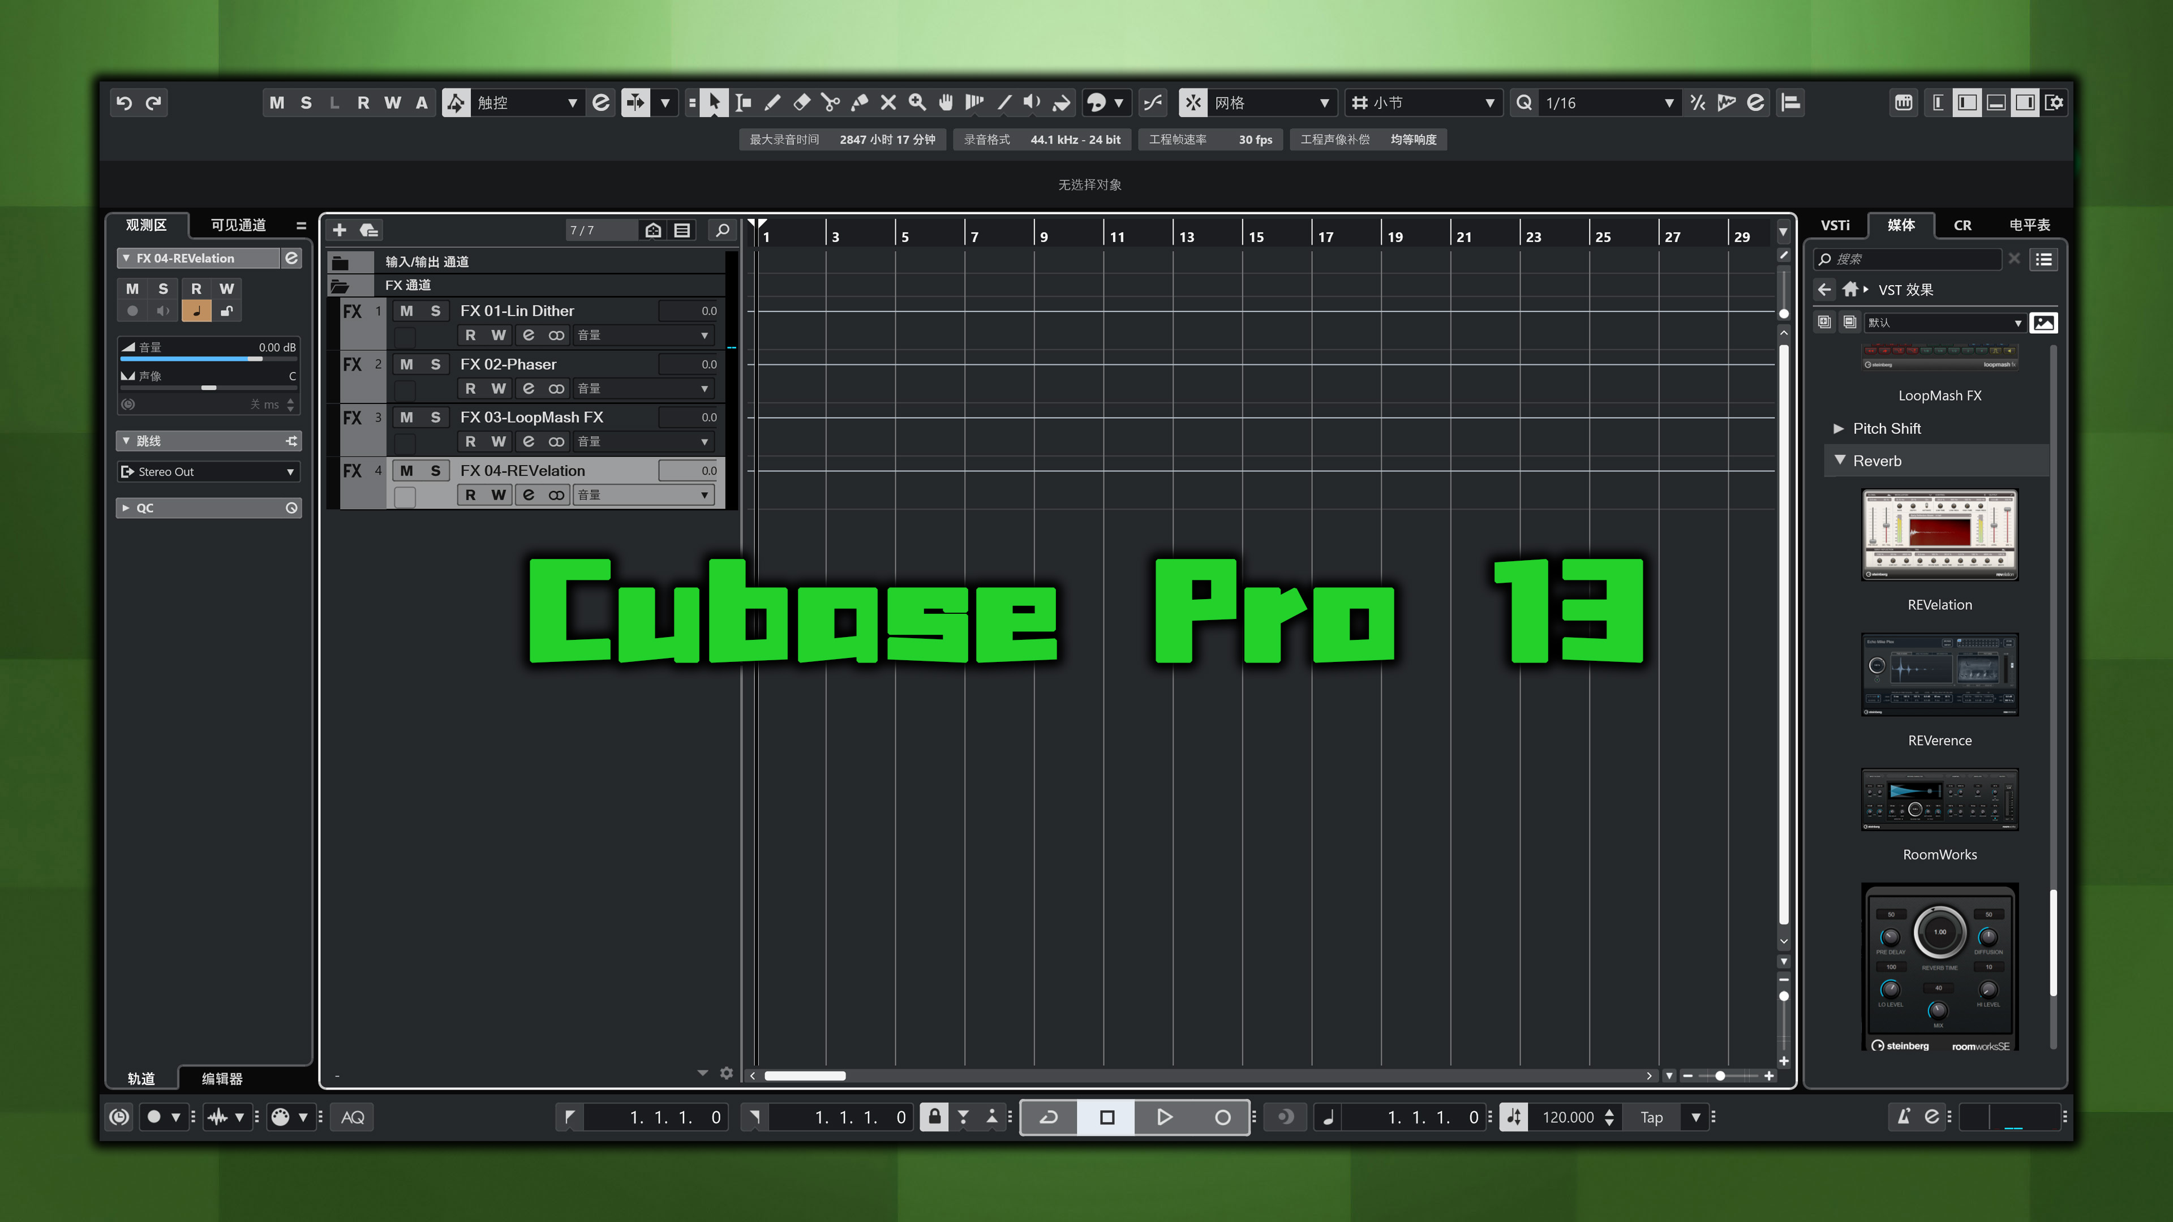Switch to the 电平表 tab

tap(2029, 225)
